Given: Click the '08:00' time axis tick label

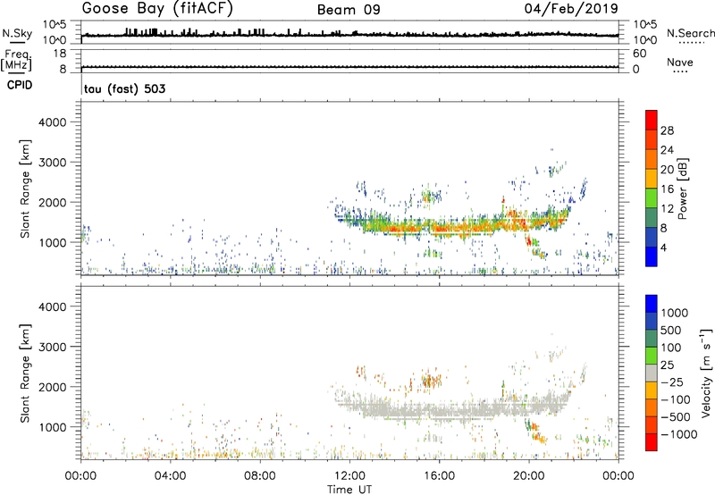Looking at the screenshot, I should (x=260, y=476).
